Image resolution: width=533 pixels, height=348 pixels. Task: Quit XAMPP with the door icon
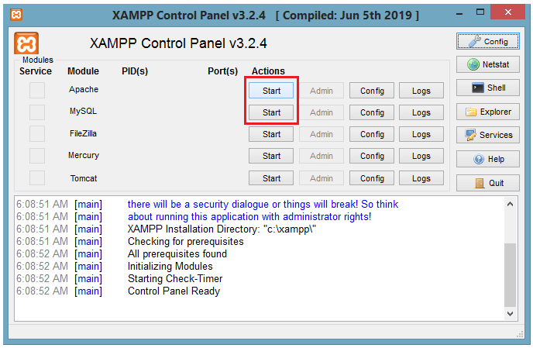[x=487, y=183]
